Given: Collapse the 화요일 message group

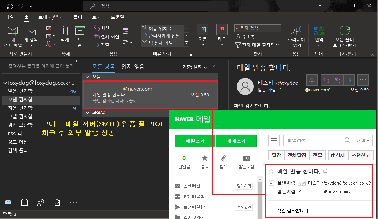Looking at the screenshot, I should [87, 112].
